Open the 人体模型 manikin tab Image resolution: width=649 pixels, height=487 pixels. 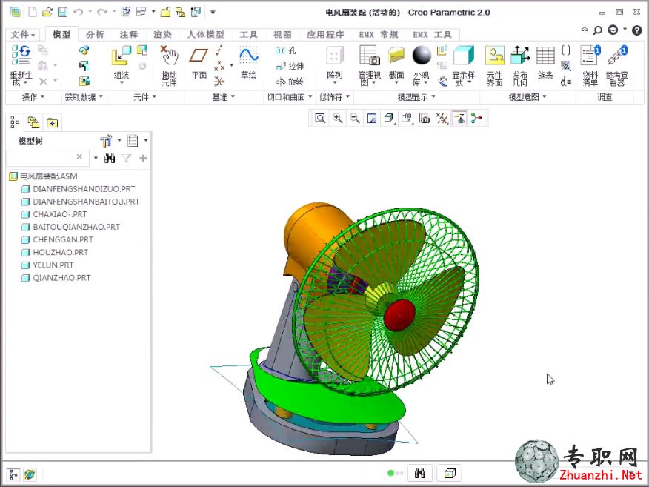pos(206,34)
